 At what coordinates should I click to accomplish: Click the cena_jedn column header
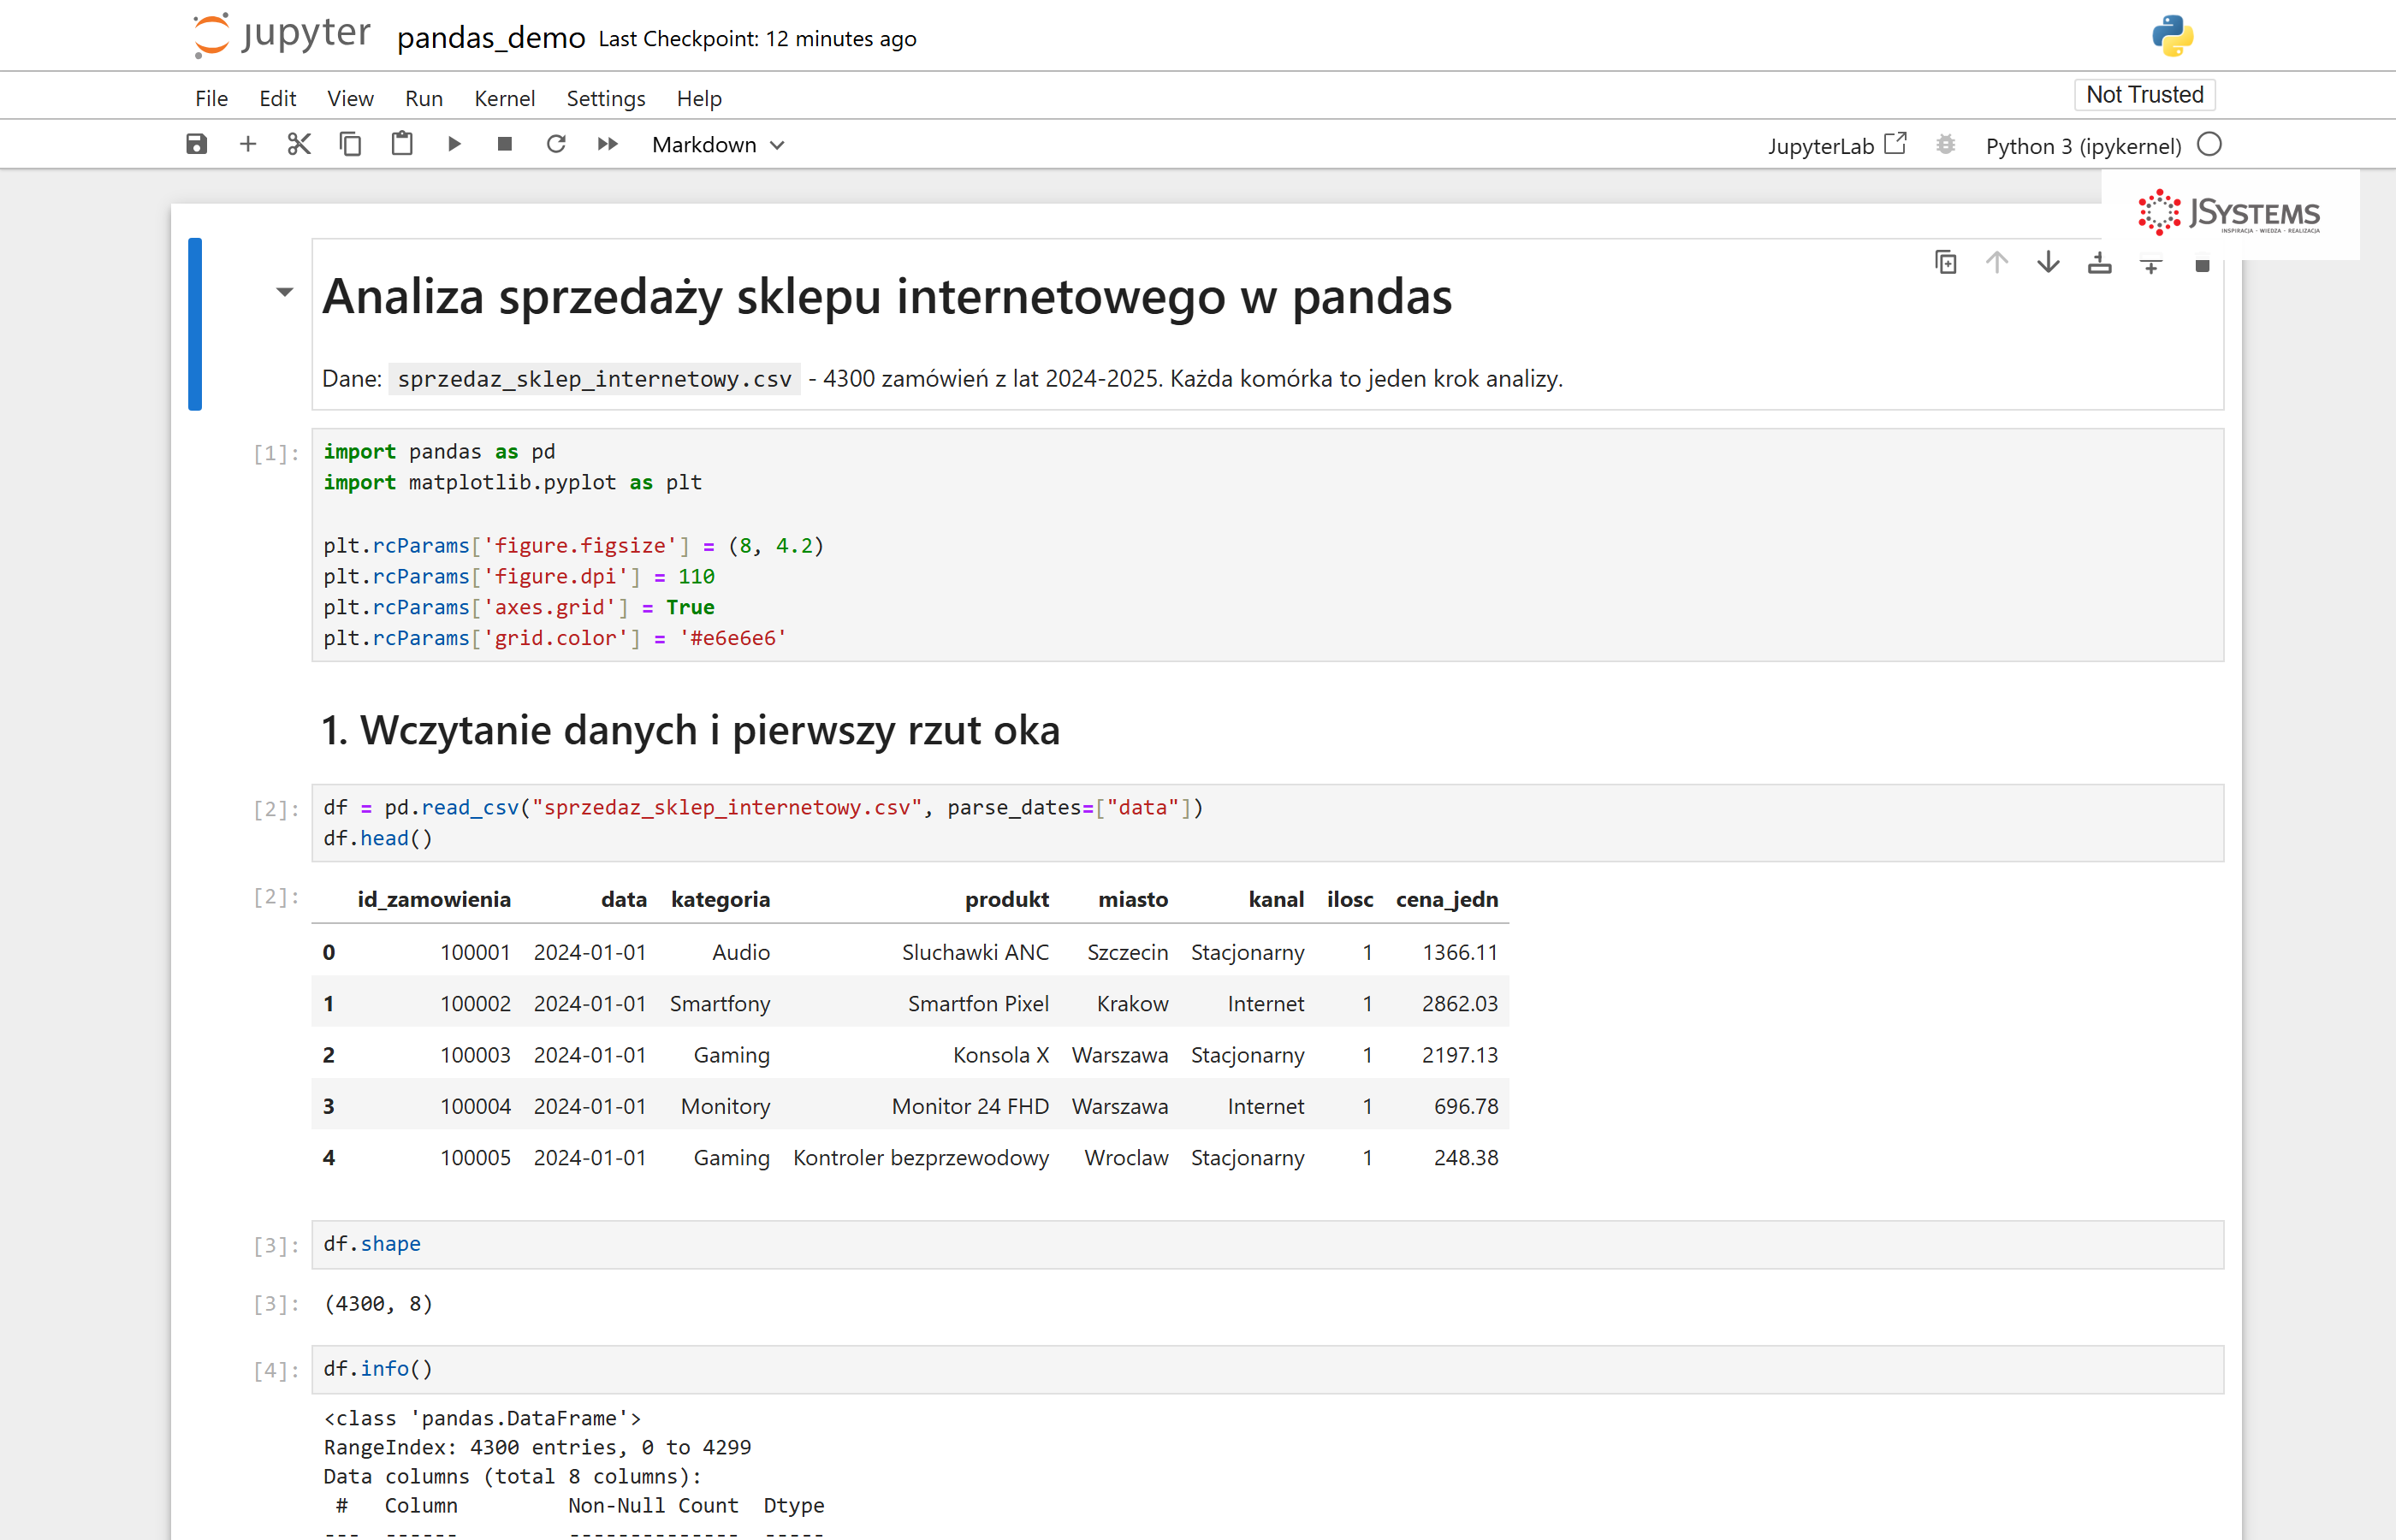click(1447, 899)
